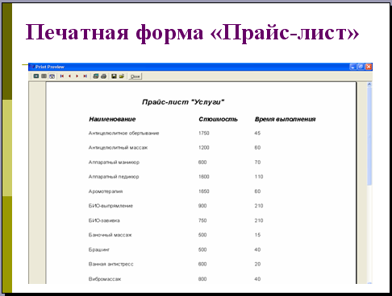This screenshot has width=392, height=296.
Task: Click the Print Preview title bar app icon
Action: [32, 67]
